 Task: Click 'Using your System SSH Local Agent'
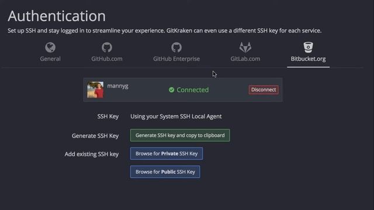(176, 117)
